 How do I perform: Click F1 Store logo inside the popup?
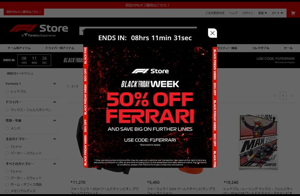[150, 71]
